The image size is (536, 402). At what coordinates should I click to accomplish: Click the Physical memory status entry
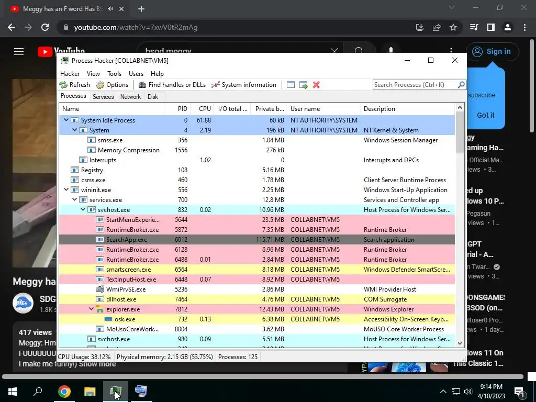tap(165, 357)
